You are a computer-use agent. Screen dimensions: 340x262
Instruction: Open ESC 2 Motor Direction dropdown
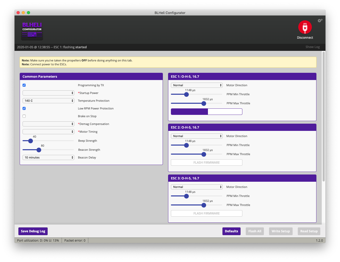tap(197, 136)
